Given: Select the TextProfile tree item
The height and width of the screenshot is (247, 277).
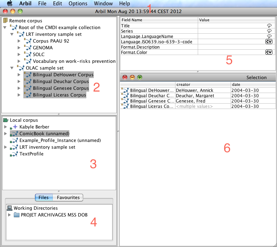Looking at the screenshot, I should pos(31,154).
